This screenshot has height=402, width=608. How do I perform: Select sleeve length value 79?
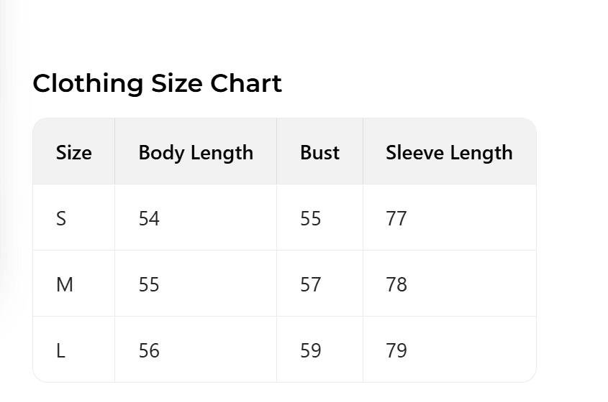pyautogui.click(x=396, y=351)
